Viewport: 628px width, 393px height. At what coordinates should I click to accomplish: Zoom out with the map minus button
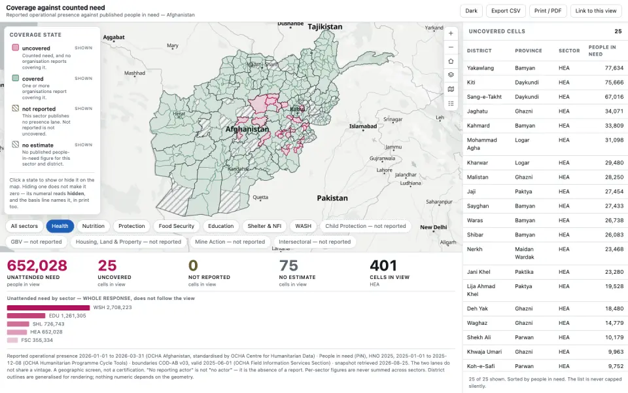tap(451, 47)
